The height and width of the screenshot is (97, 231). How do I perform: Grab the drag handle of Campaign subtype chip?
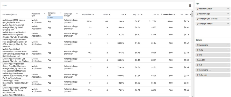[x=197, y=24]
